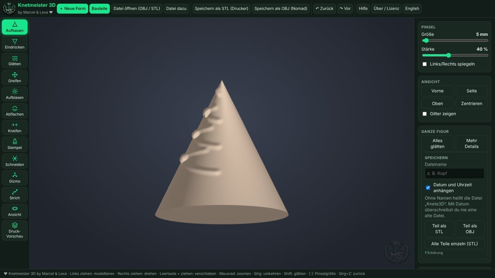
Task: Open the Druck-Vorschau print preview
Action: pyautogui.click(x=15, y=231)
